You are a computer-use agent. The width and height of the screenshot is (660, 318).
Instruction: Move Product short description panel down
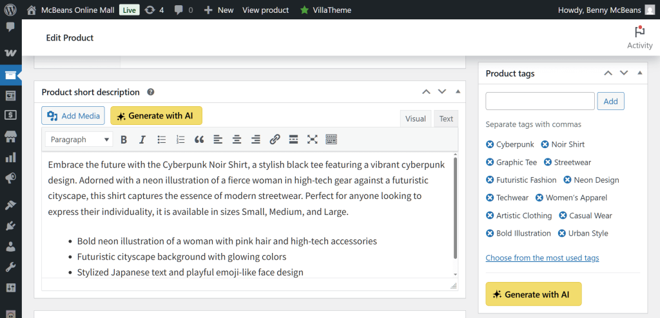pyautogui.click(x=442, y=91)
